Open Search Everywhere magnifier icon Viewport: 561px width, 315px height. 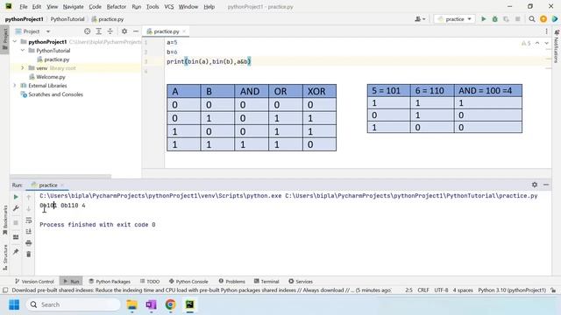click(532, 19)
